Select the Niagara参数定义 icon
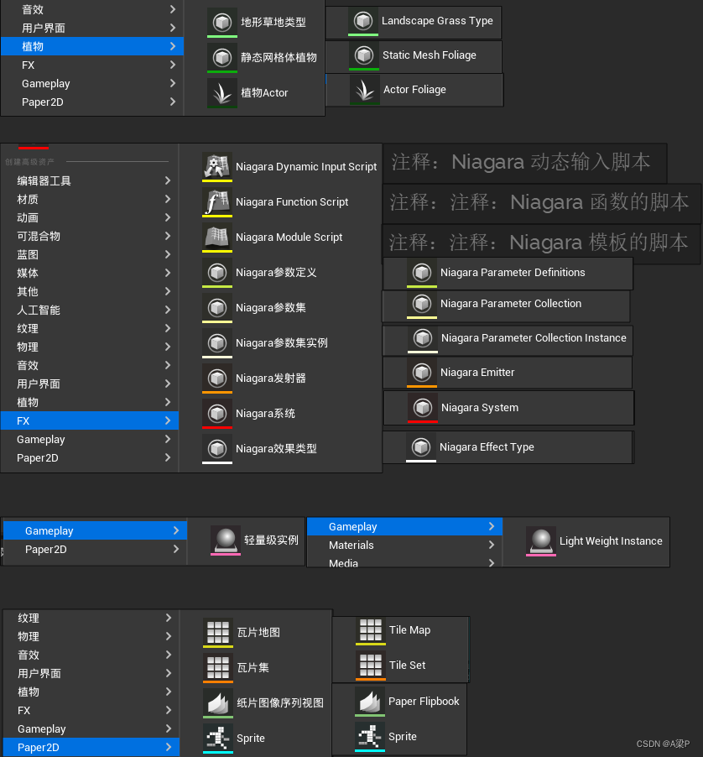 click(217, 272)
